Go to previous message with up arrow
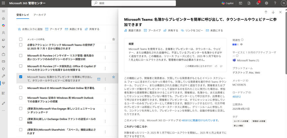This screenshot has width=287, height=138. pyautogui.click(x=266, y=12)
